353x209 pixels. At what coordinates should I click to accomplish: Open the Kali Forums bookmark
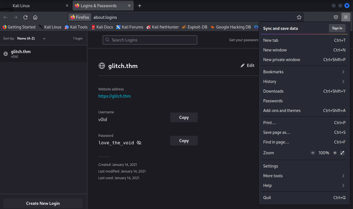130,27
